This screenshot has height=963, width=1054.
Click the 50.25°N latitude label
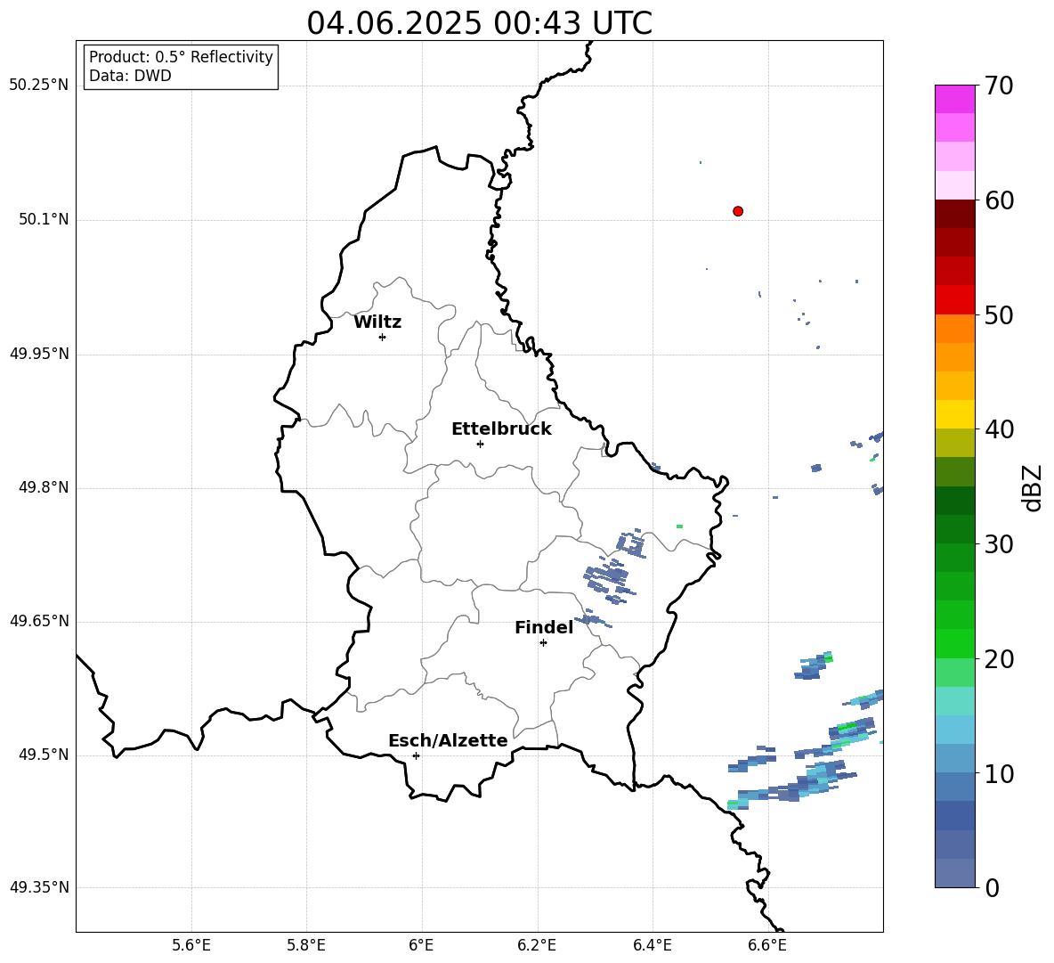click(39, 86)
